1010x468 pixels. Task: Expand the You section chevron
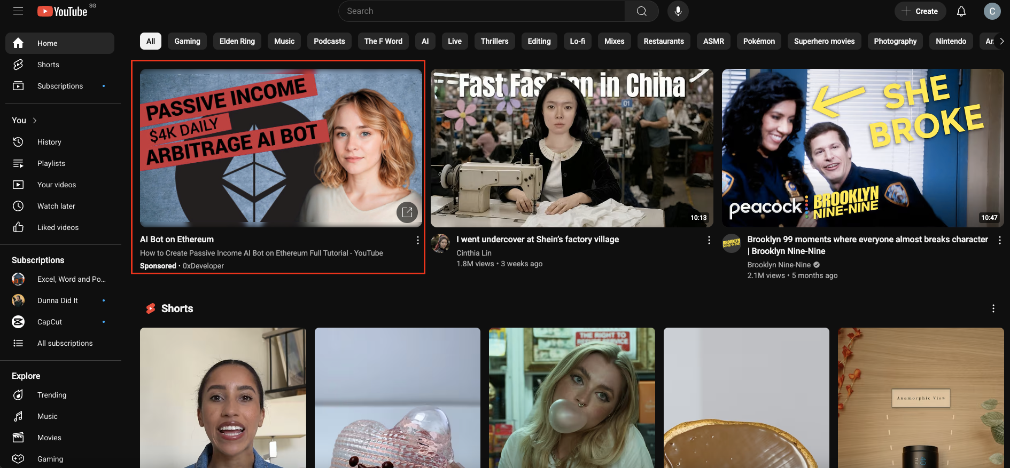[35, 121]
